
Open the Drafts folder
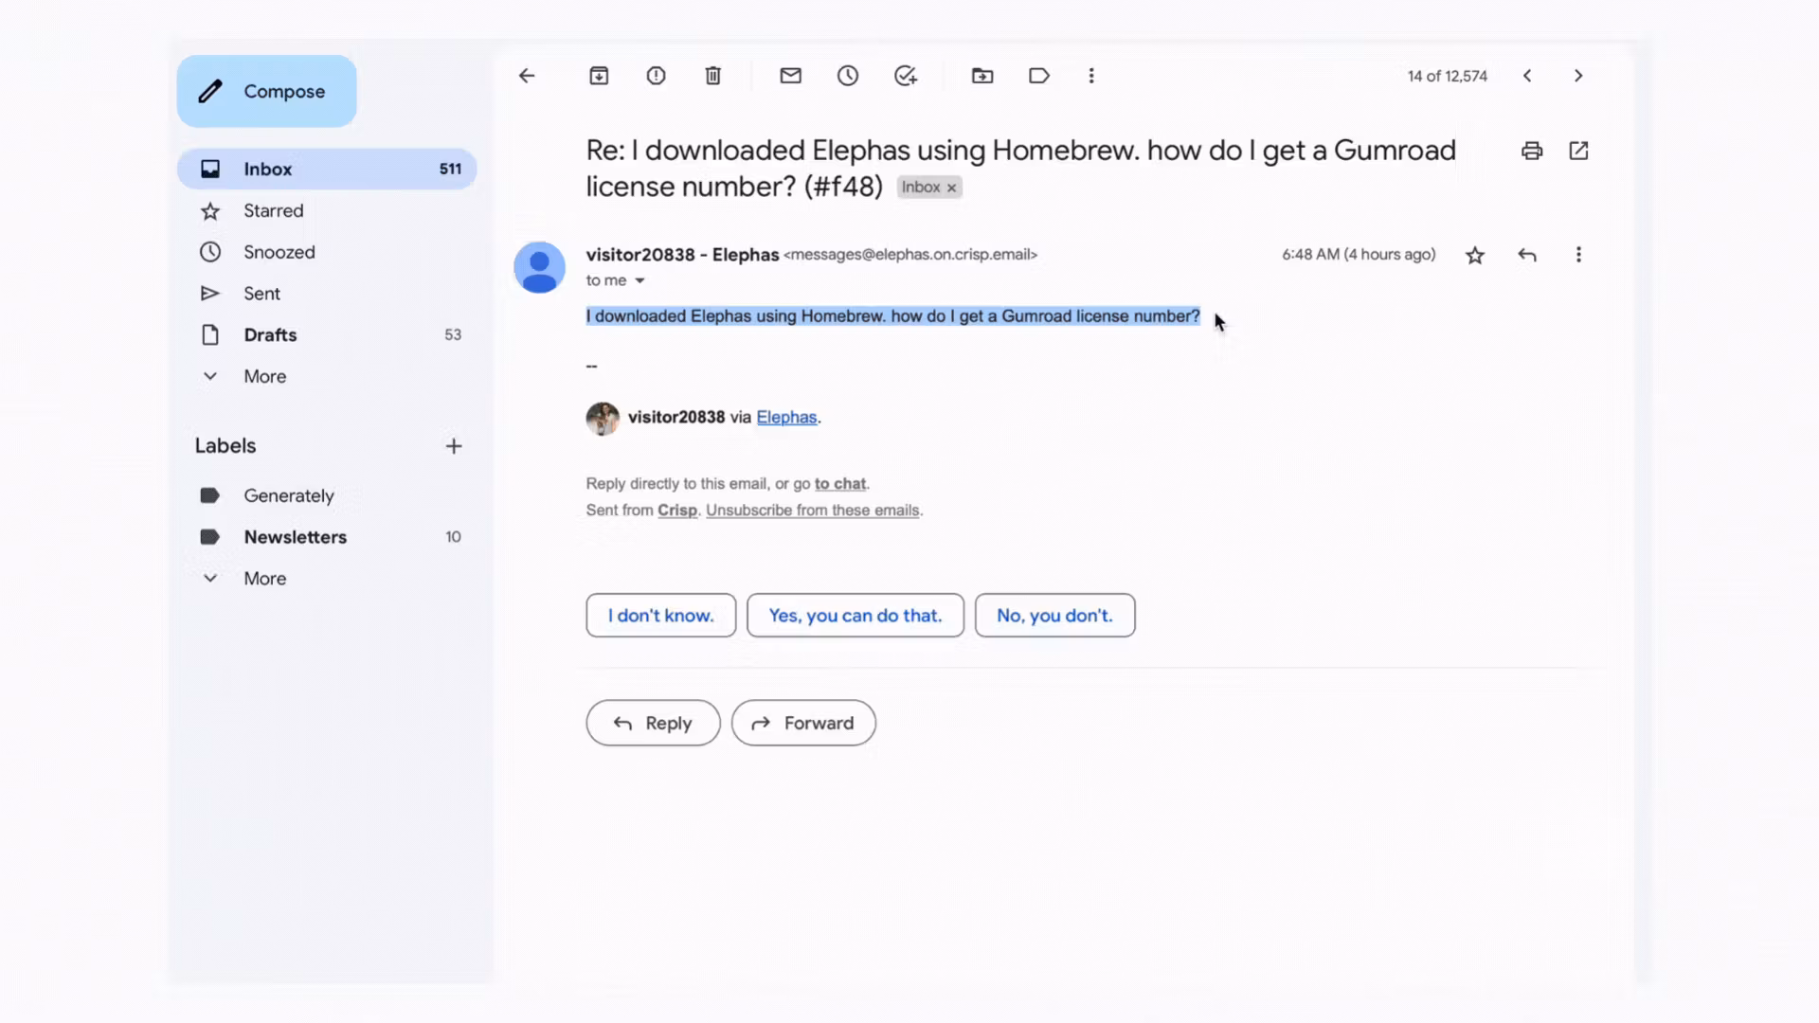click(327, 334)
